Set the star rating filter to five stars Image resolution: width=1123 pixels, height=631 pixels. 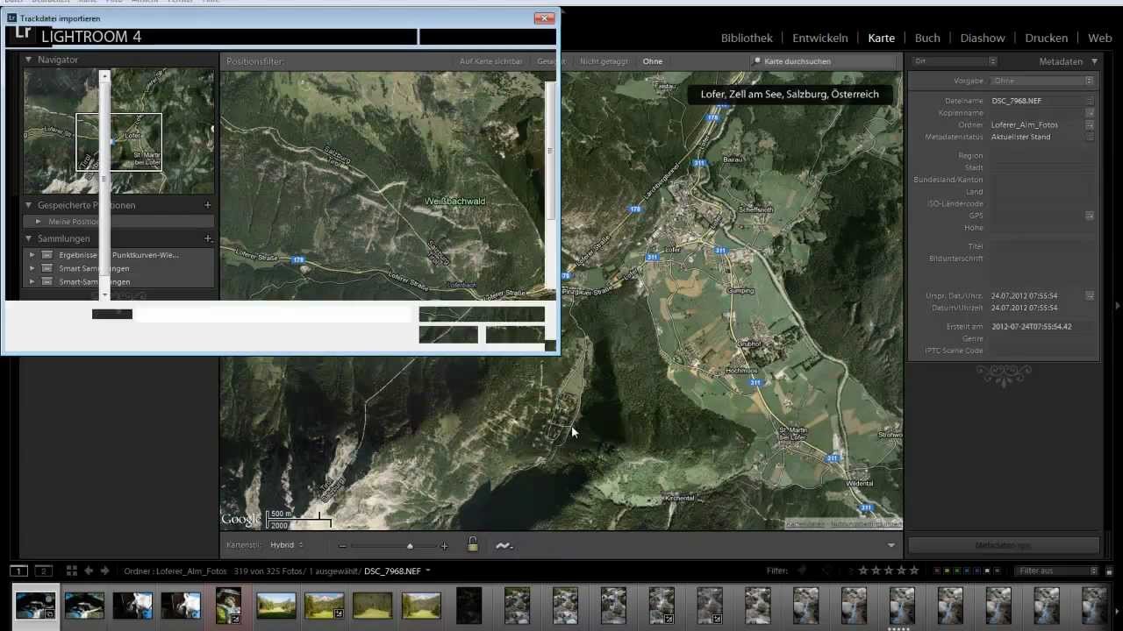[914, 571]
